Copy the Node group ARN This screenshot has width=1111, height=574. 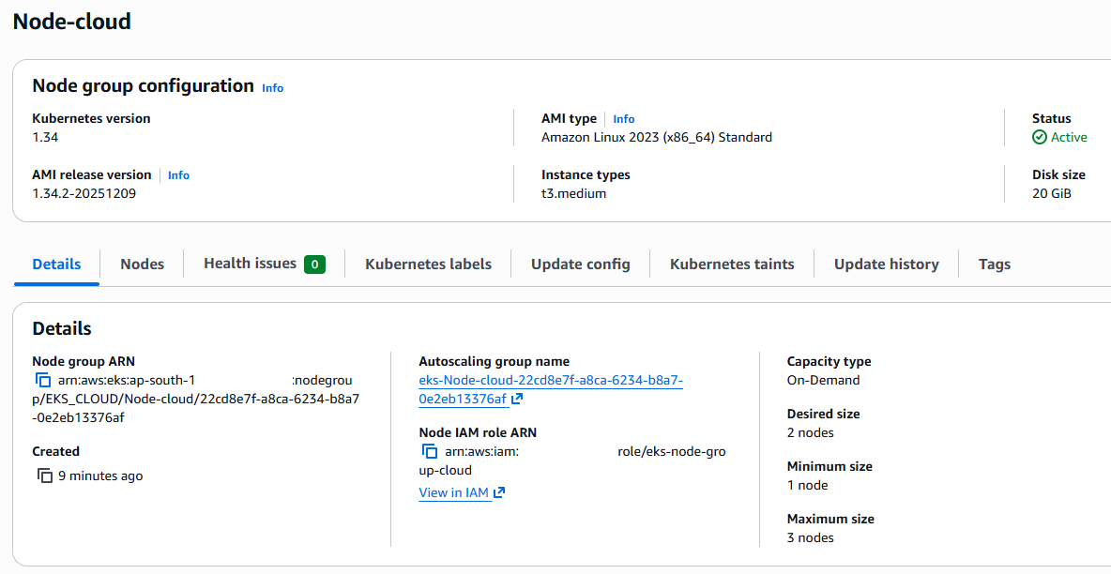(43, 380)
